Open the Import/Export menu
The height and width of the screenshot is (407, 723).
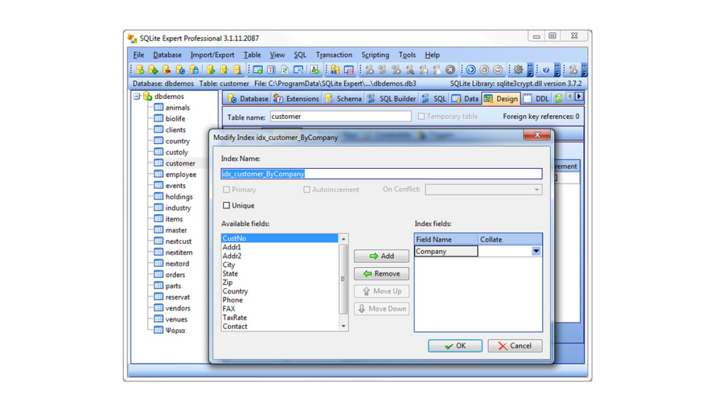tap(212, 55)
